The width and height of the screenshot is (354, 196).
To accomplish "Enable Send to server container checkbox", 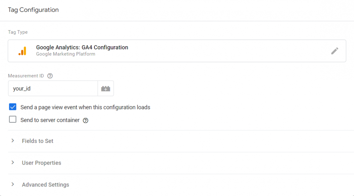I will point(13,119).
